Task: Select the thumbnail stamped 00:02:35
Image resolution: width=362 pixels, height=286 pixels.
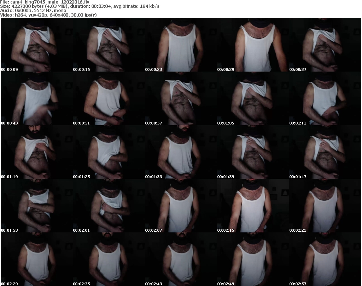Action: [x=109, y=259]
